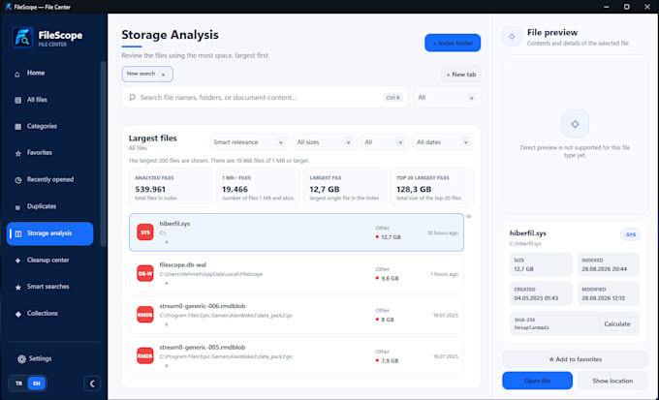Click Show location button
Screen dimensions: 659x400
point(612,381)
